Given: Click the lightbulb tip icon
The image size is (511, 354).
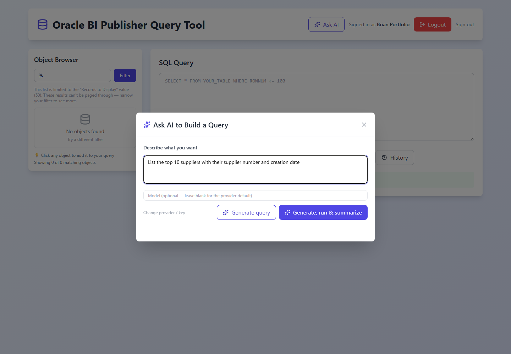Looking at the screenshot, I should 37,155.
